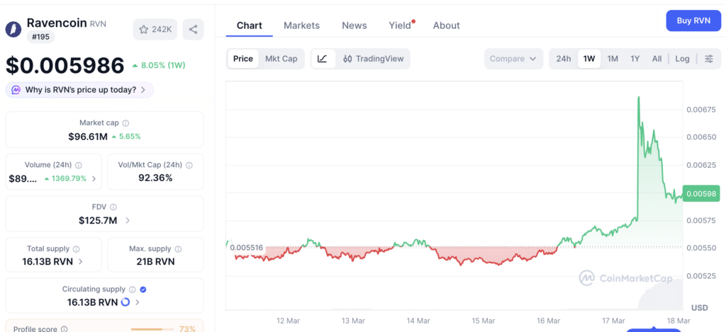Open chart settings sliders icon
Viewport: 726px width, 332px height.
[709, 59]
